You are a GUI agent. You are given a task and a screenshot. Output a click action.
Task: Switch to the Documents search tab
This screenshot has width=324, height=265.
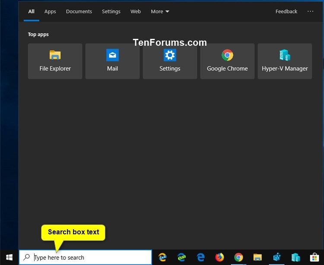pos(79,11)
